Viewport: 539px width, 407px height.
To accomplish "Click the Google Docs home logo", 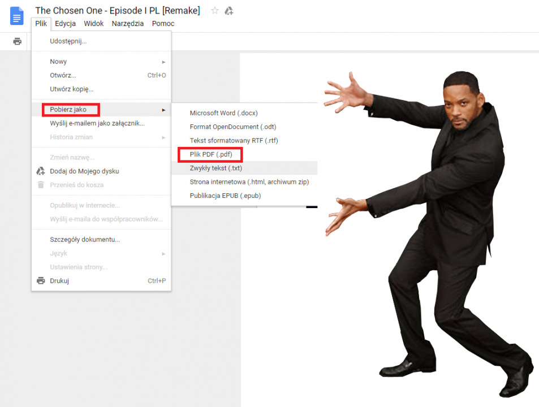I will pos(17,15).
